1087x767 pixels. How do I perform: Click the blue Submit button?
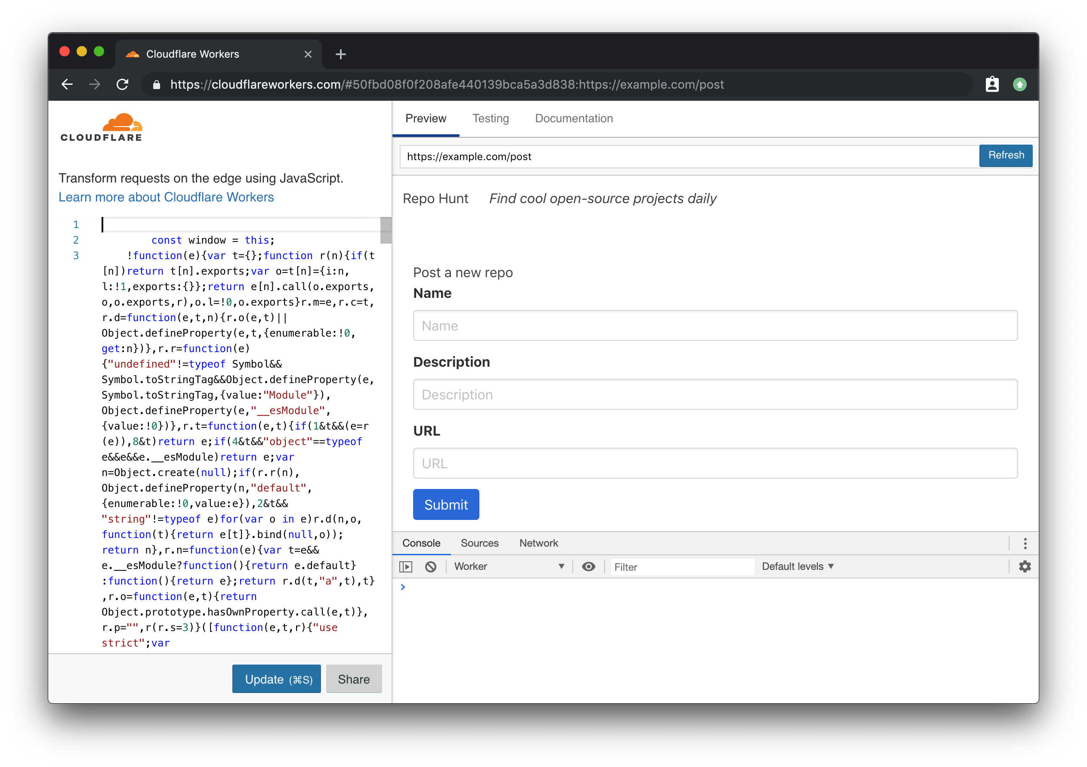pos(446,505)
